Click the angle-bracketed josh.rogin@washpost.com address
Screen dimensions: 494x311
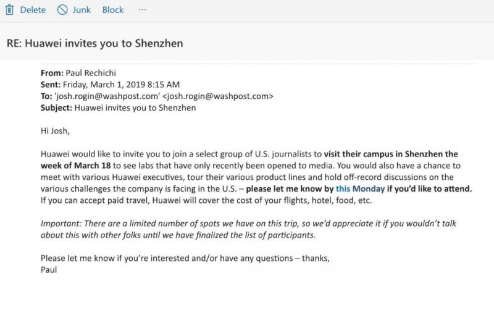click(x=218, y=96)
